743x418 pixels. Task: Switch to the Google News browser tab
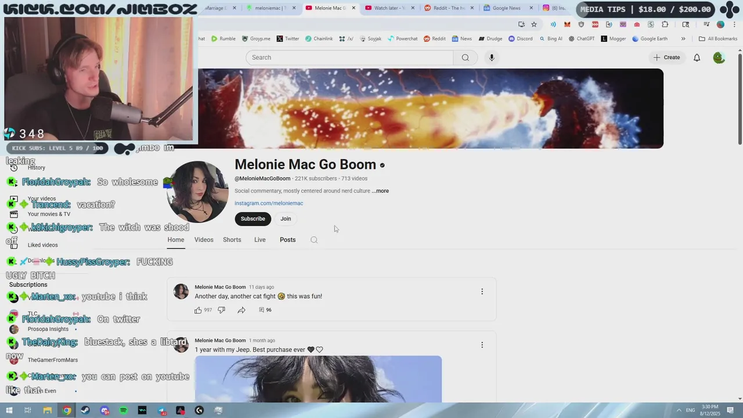pyautogui.click(x=507, y=8)
